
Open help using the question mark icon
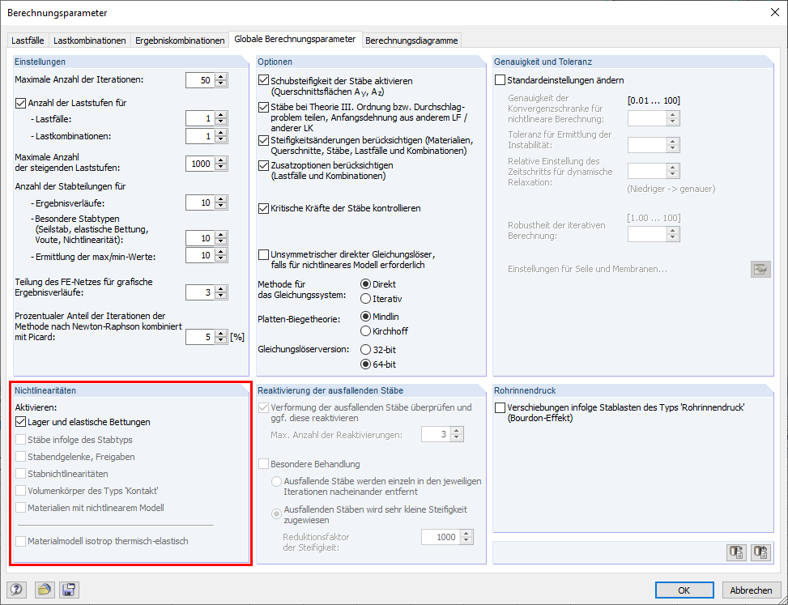click(x=17, y=590)
